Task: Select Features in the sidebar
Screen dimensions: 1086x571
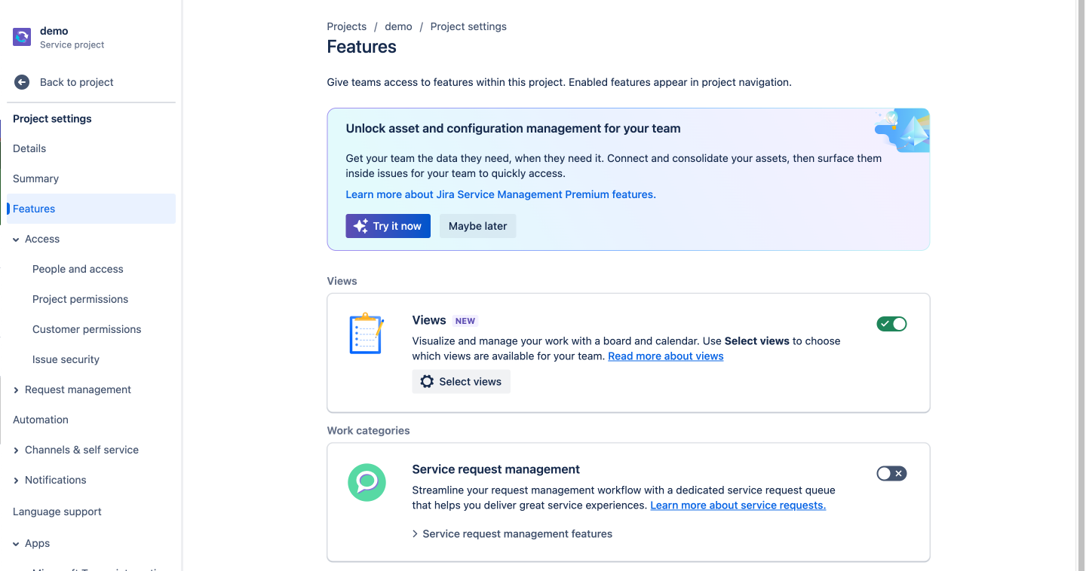Action: [x=91, y=209]
